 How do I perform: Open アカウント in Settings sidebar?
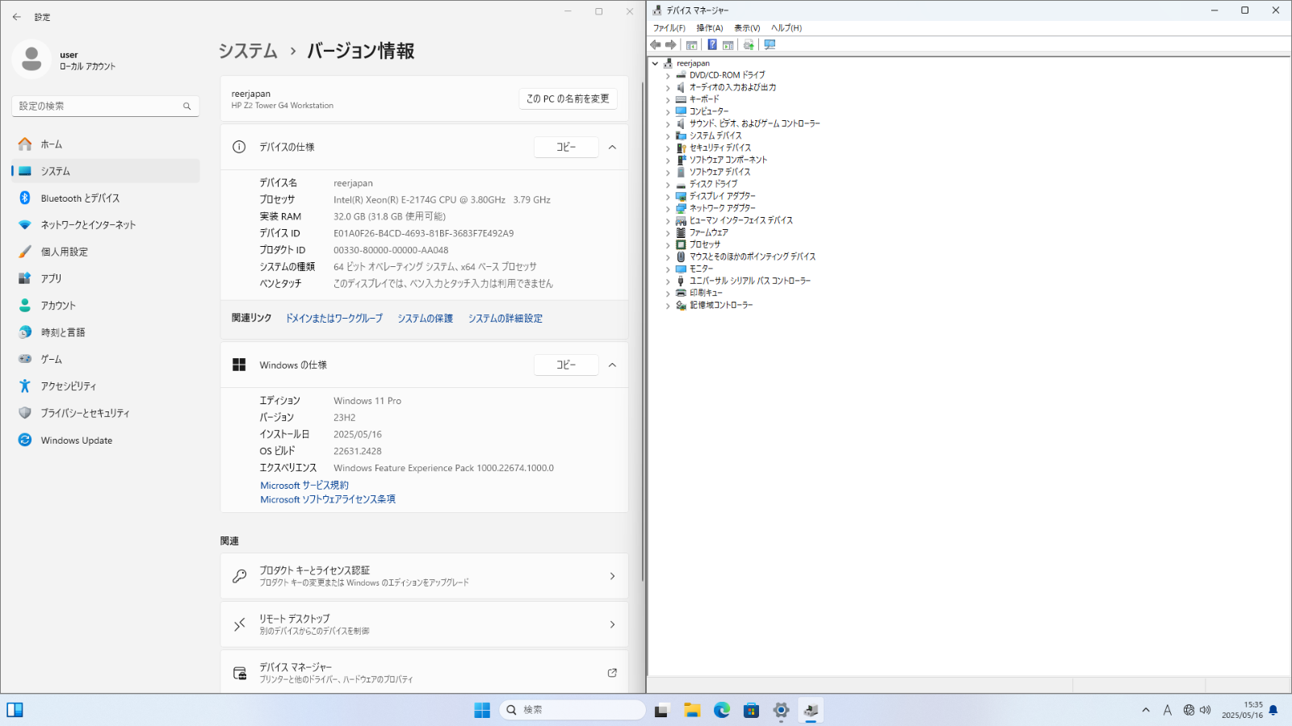pyautogui.click(x=106, y=306)
